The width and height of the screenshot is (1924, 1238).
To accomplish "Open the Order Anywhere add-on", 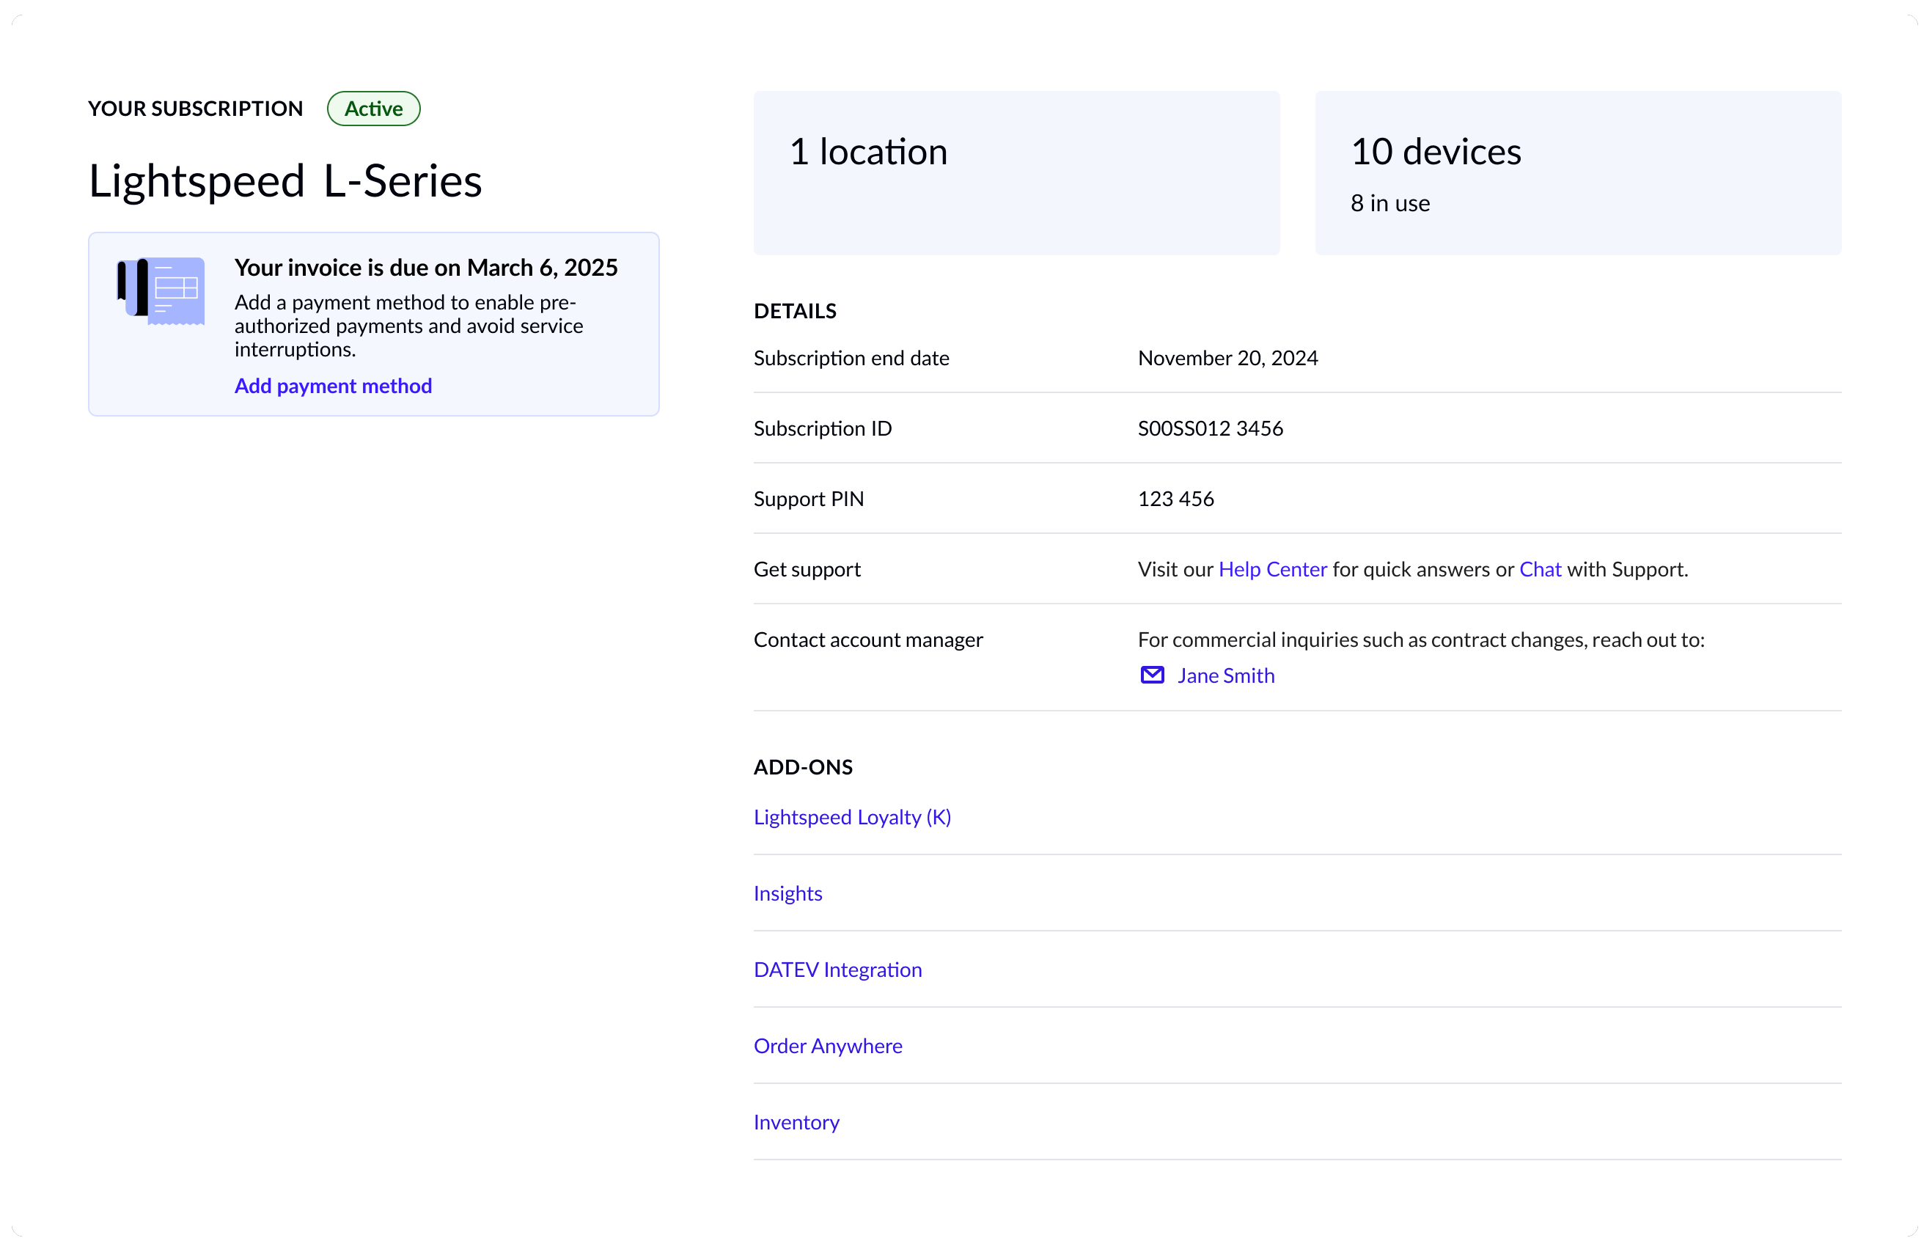I will tap(828, 1046).
